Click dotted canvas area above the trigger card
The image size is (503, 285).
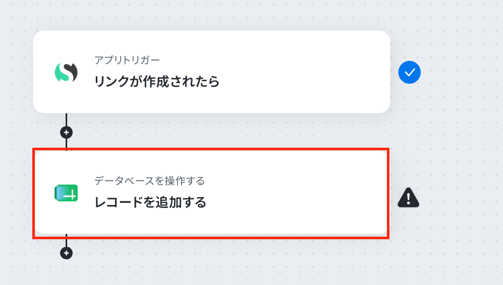pos(212,15)
